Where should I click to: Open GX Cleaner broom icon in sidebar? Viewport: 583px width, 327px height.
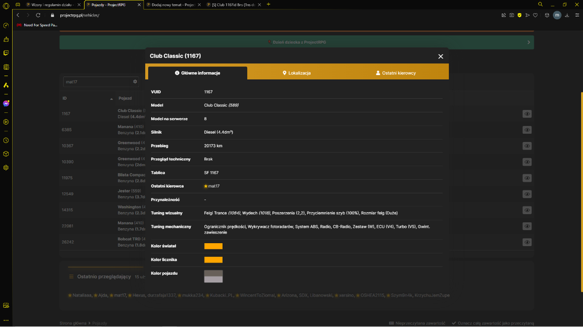click(6, 40)
